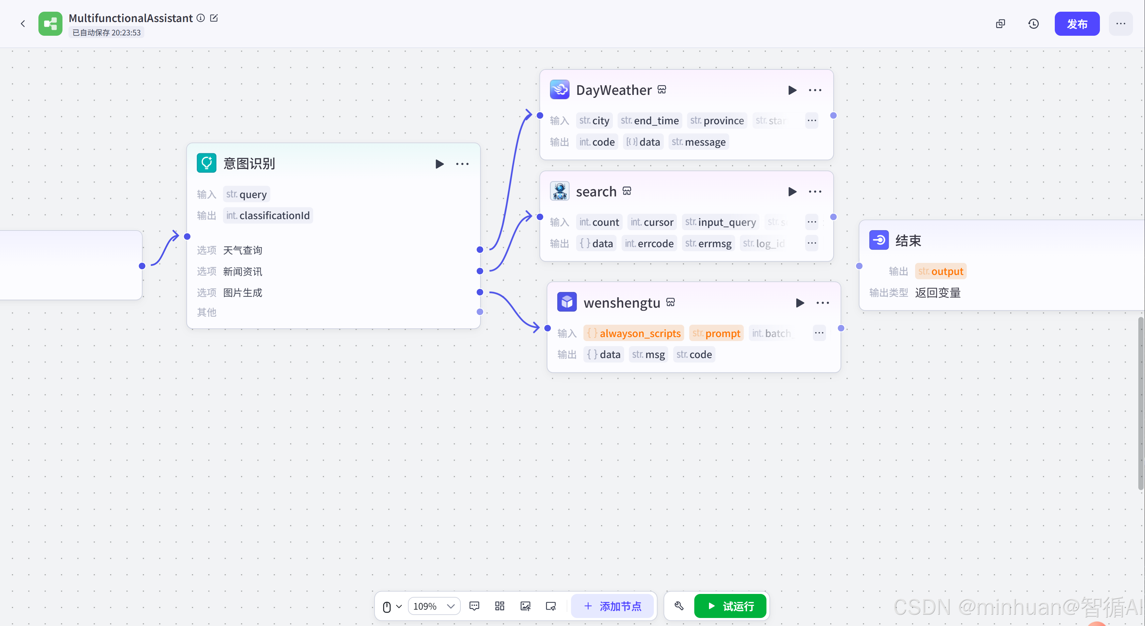Run the DayWeather node with its play icon
The width and height of the screenshot is (1145, 626).
792,90
